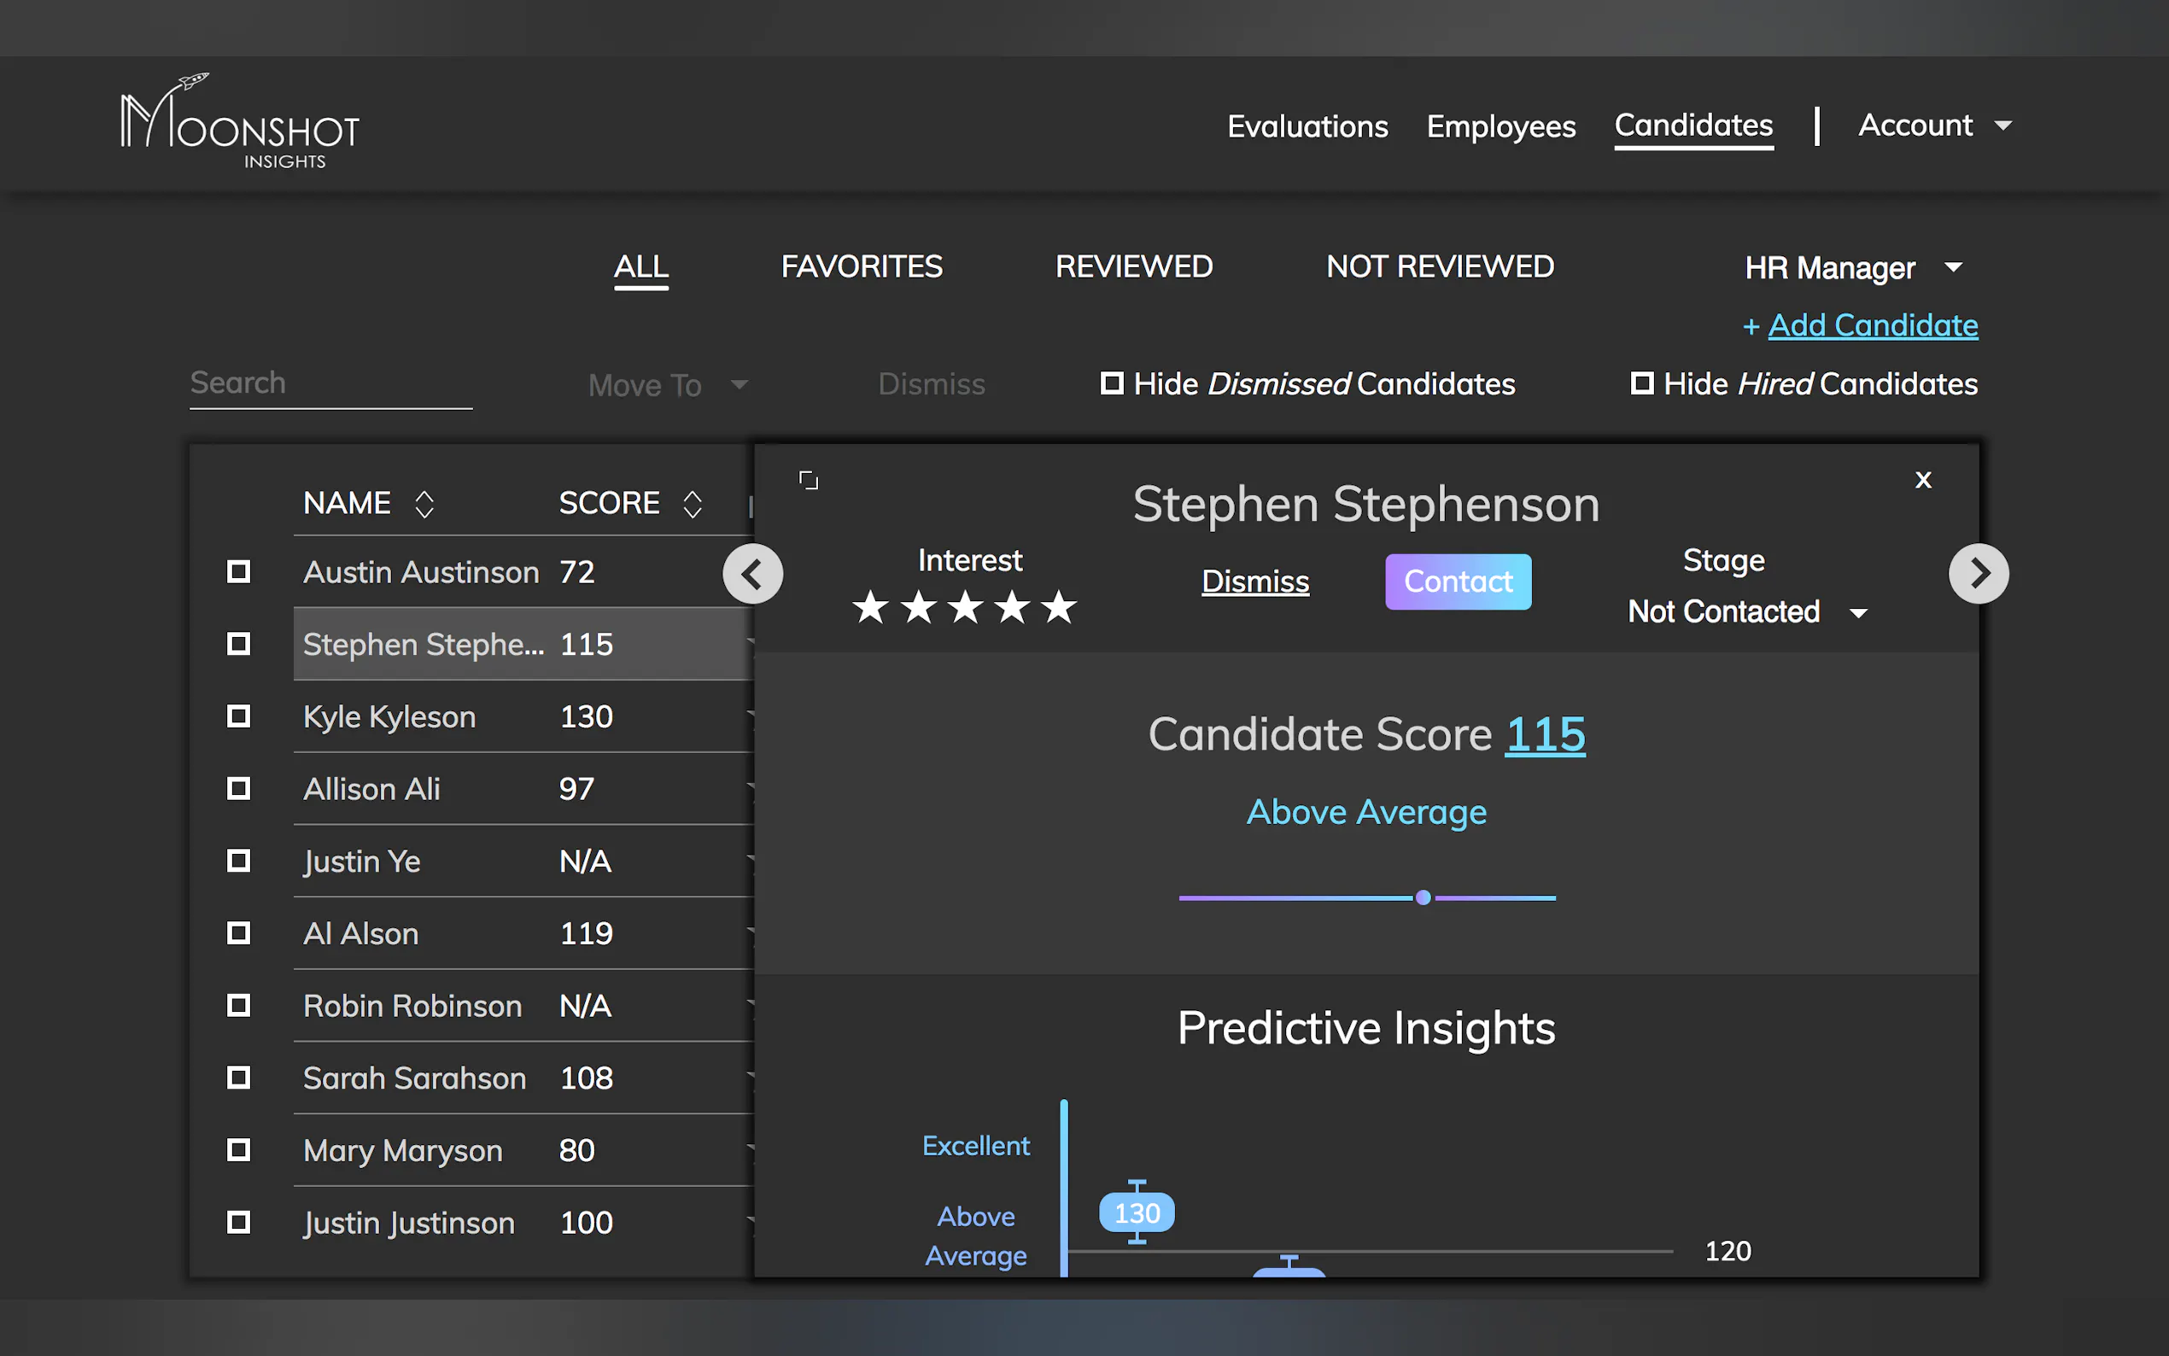The image size is (2169, 1356).
Task: Set interest rating to third star
Action: coord(965,608)
